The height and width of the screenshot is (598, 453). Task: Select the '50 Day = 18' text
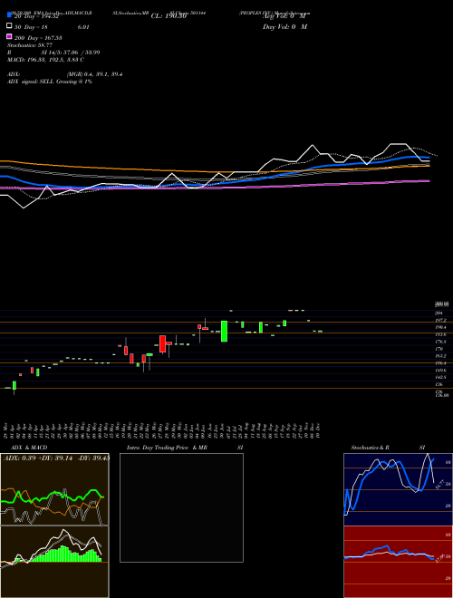click(31, 27)
